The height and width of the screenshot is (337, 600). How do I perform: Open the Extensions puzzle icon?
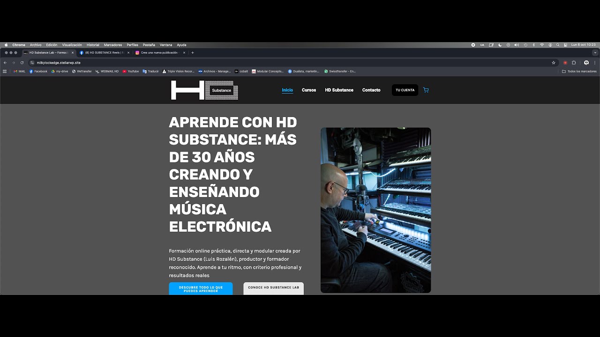pyautogui.click(x=574, y=63)
